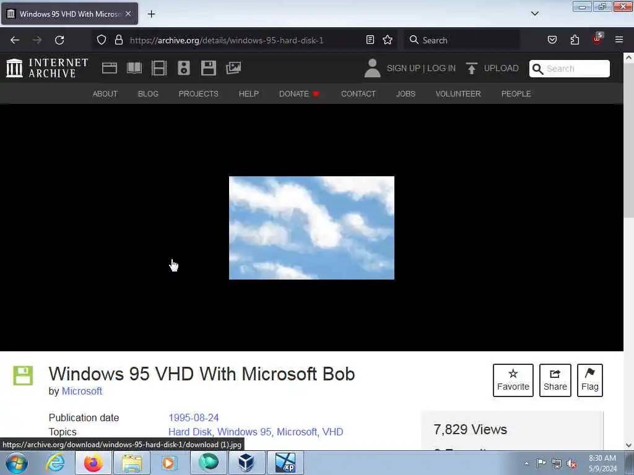Open Windows Explorer from the taskbar

coord(132,463)
